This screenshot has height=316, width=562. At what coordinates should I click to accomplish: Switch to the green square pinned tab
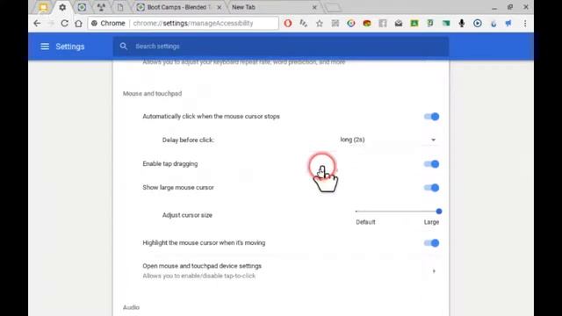(82, 7)
